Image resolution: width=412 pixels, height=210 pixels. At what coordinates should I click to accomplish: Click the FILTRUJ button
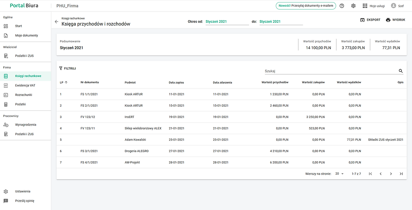68,68
